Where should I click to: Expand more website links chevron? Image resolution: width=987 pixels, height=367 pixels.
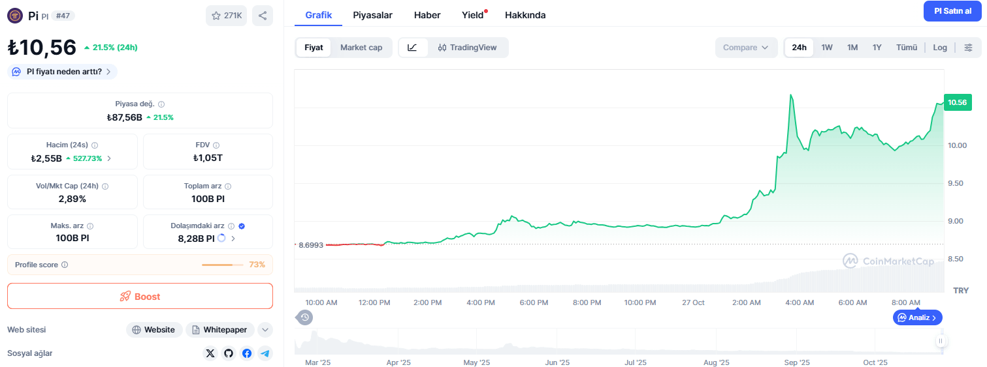[265, 330]
